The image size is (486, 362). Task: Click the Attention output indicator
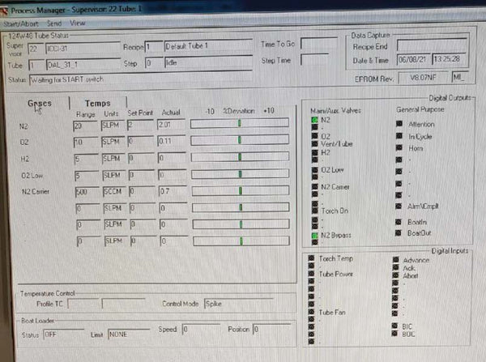(x=399, y=124)
